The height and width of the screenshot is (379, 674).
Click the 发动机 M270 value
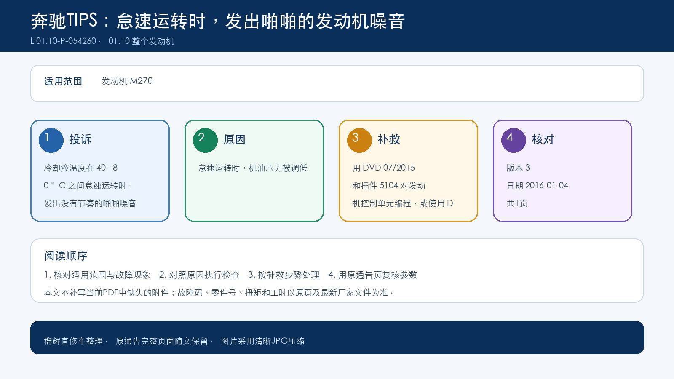(x=127, y=81)
